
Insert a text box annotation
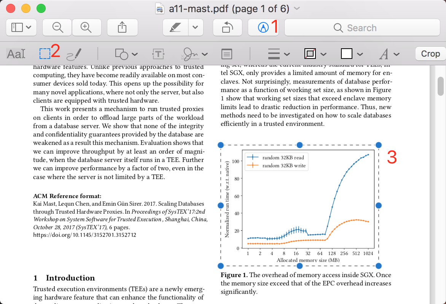click(158, 53)
